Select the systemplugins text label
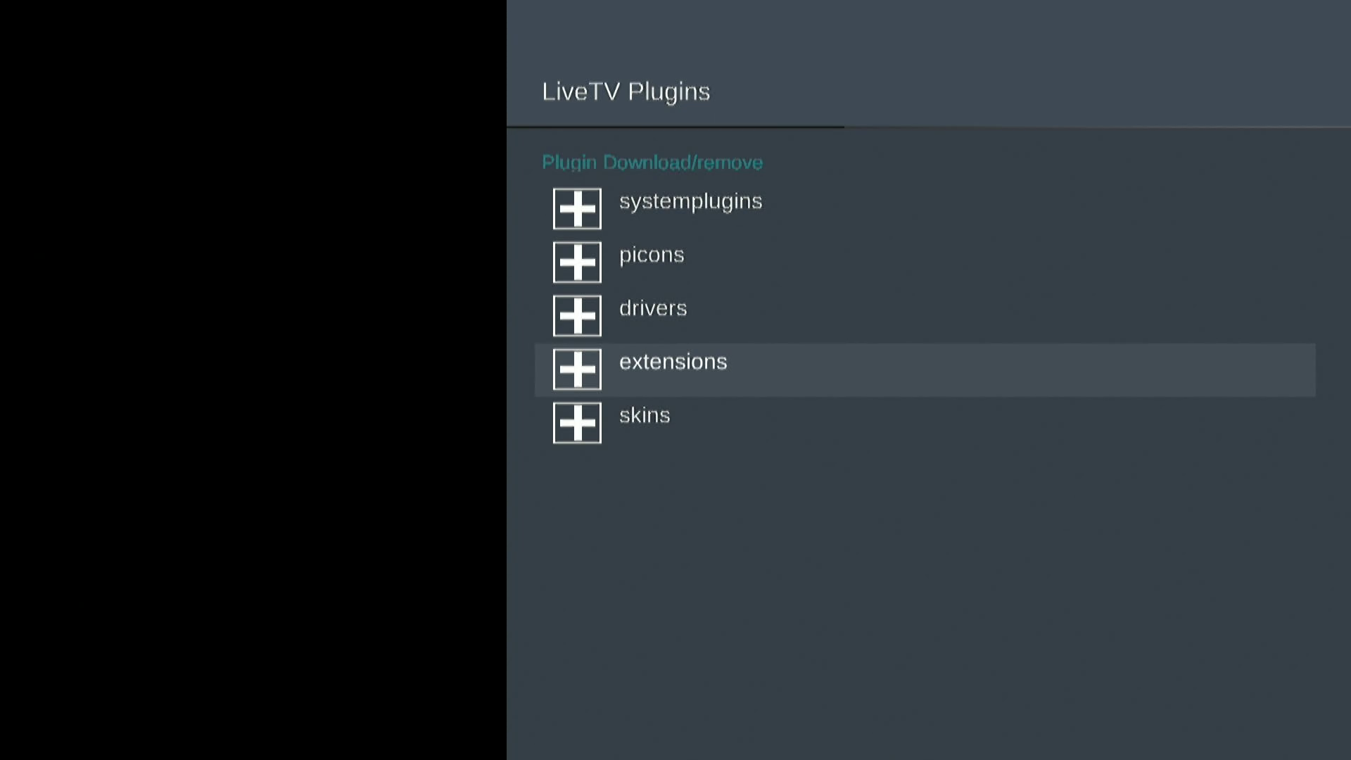 pos(690,201)
